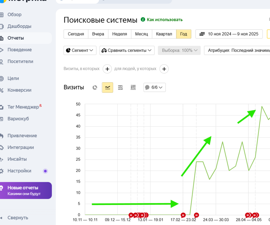270x225 pixels.
Task: Open the calendar date range picker
Action: tap(229, 34)
